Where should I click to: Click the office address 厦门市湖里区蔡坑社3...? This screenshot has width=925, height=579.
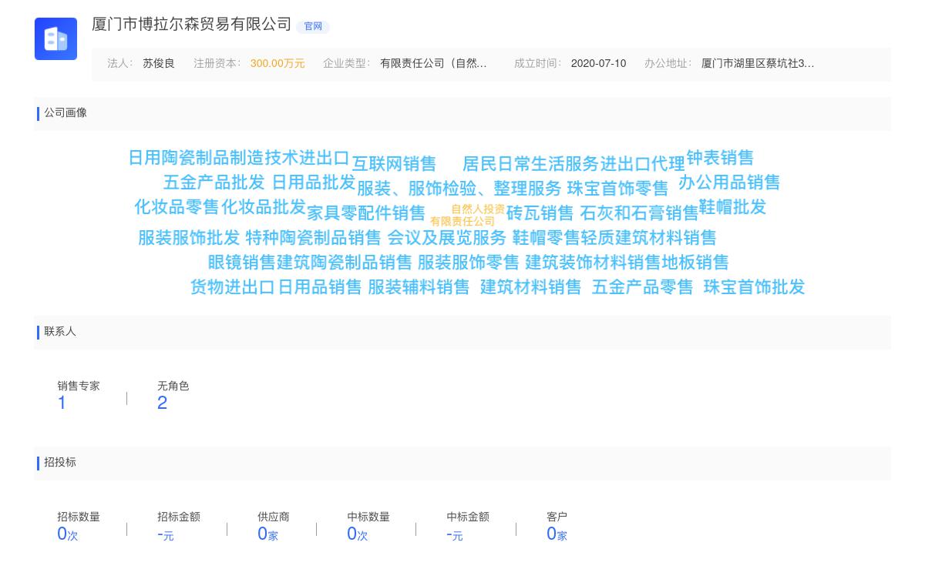click(757, 64)
